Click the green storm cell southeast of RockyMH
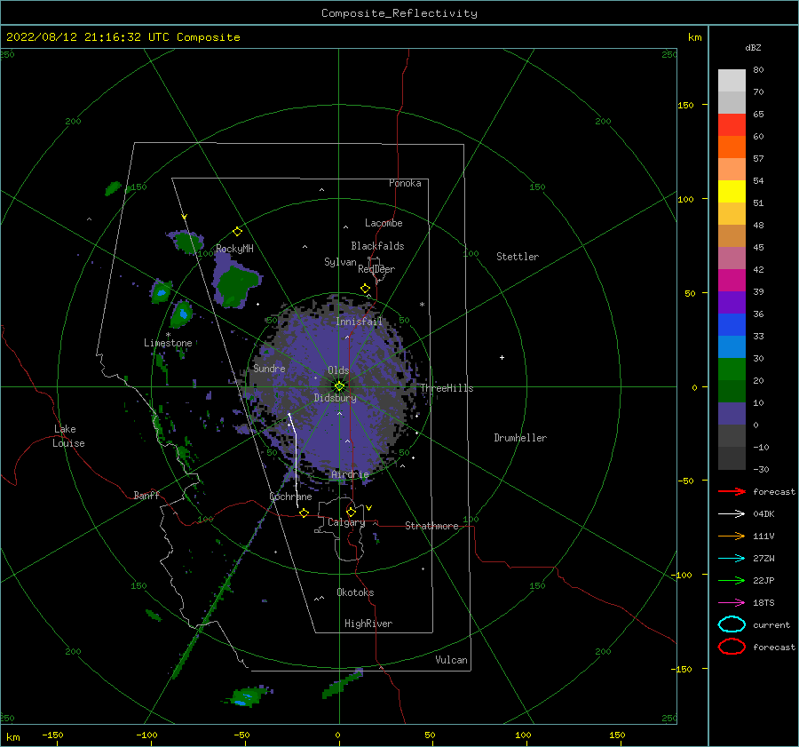Viewport: 799px width, 747px height. (235, 285)
